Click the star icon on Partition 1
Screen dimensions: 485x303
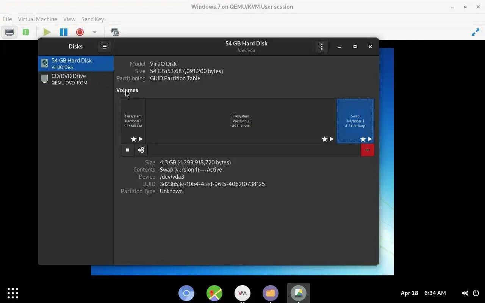(x=133, y=139)
